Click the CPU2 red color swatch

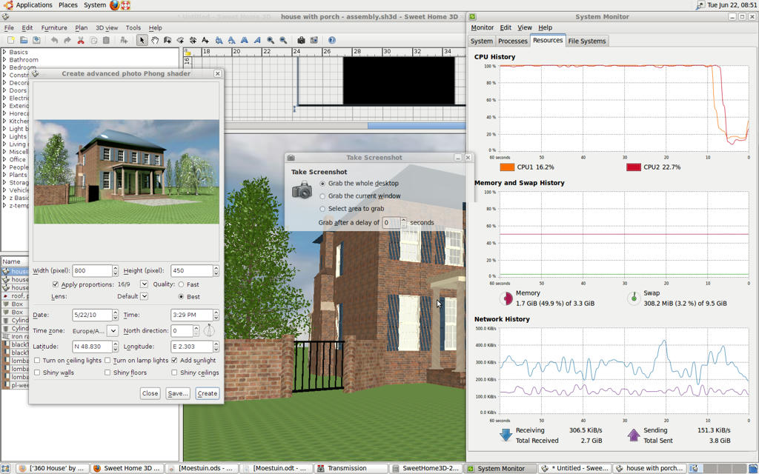[634, 167]
